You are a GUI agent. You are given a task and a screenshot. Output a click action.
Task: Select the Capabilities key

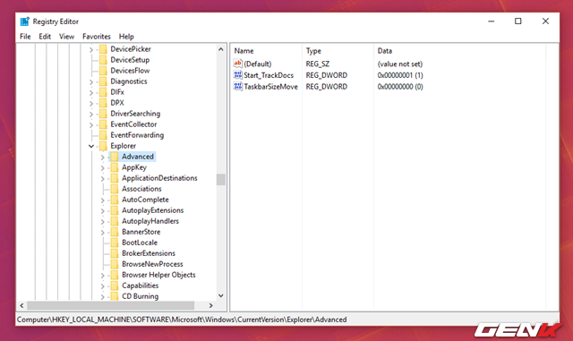[140, 286]
